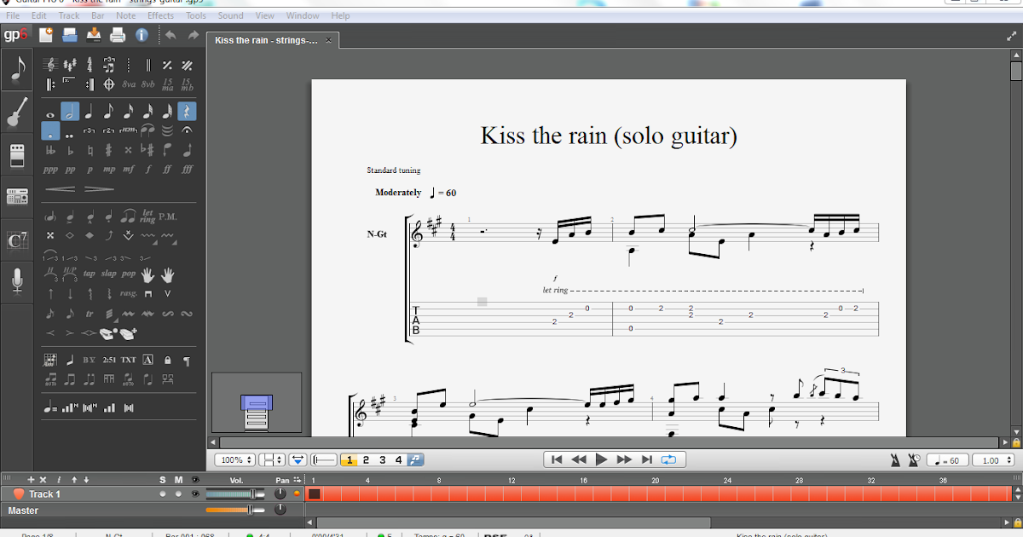Open the Effects menu
This screenshot has width=1023, height=537.
click(x=160, y=15)
